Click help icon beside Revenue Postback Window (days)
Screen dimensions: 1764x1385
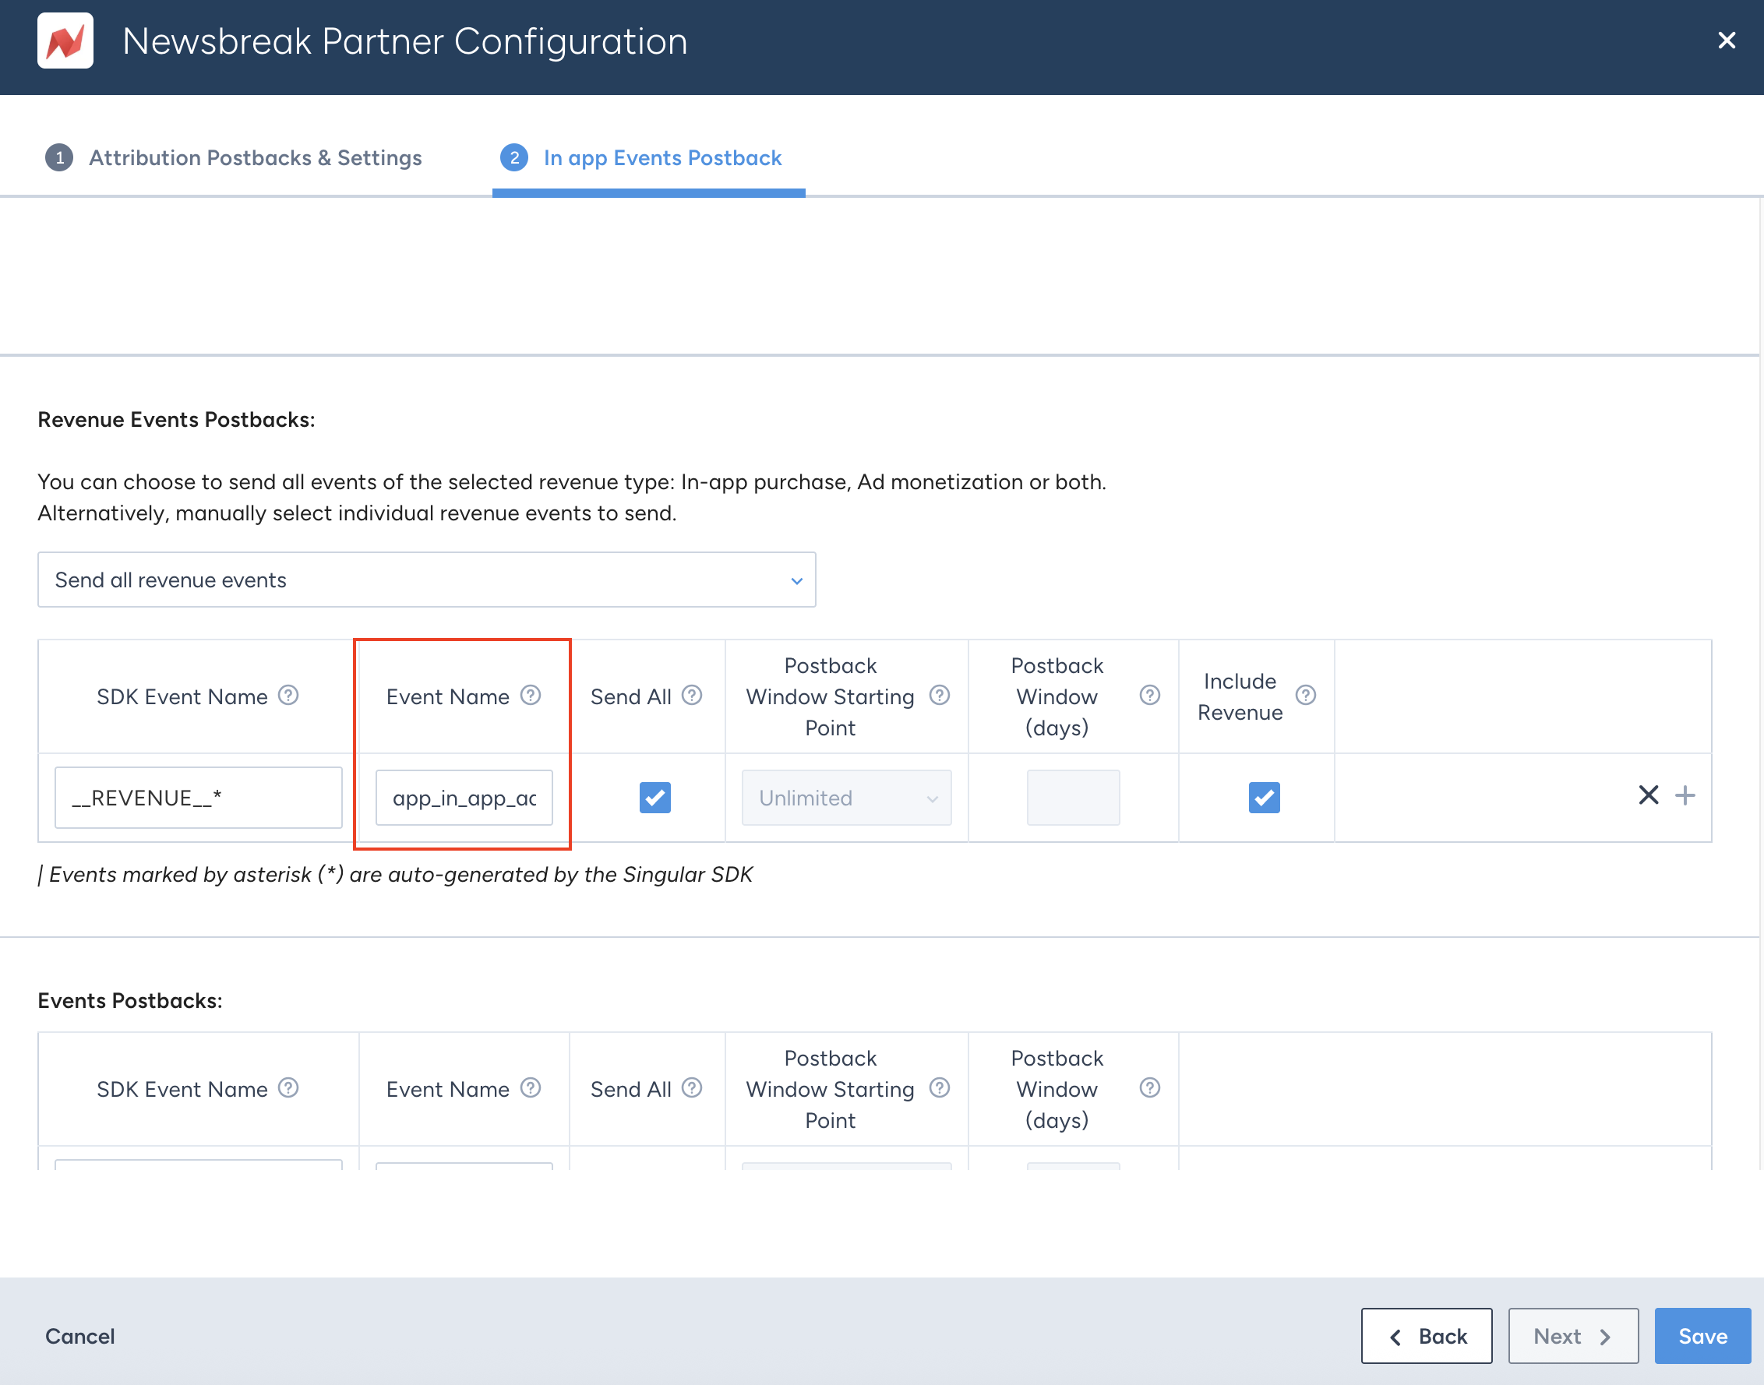coord(1149,695)
